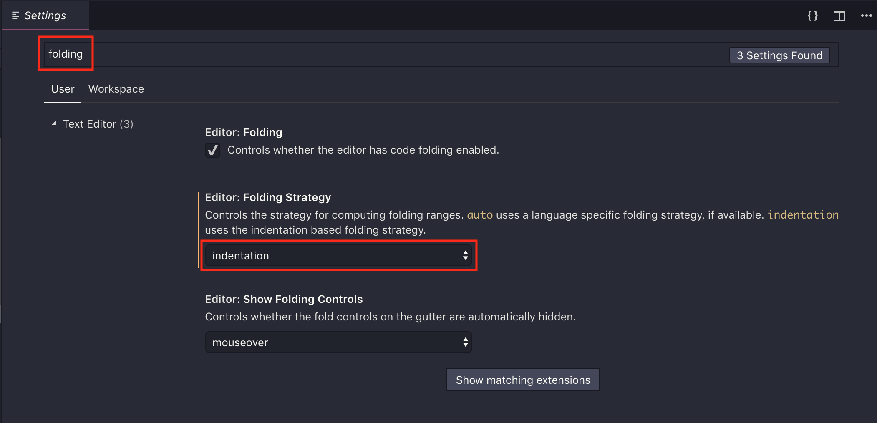Uncheck the Editor Folding checkbox
877x423 pixels.
click(212, 150)
